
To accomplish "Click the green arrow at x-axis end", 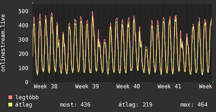I will tap(213, 82).
